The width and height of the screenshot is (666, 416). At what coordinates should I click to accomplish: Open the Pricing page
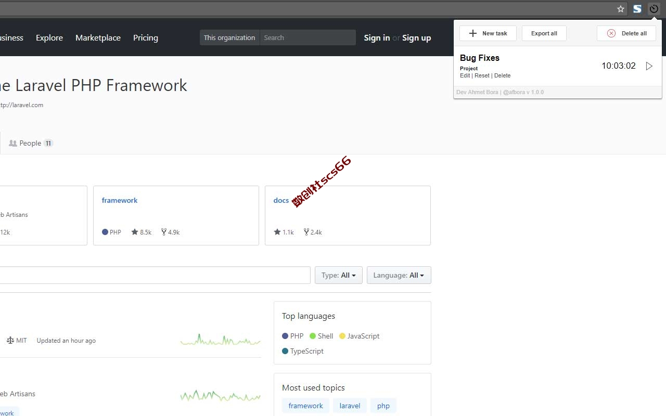click(x=146, y=37)
